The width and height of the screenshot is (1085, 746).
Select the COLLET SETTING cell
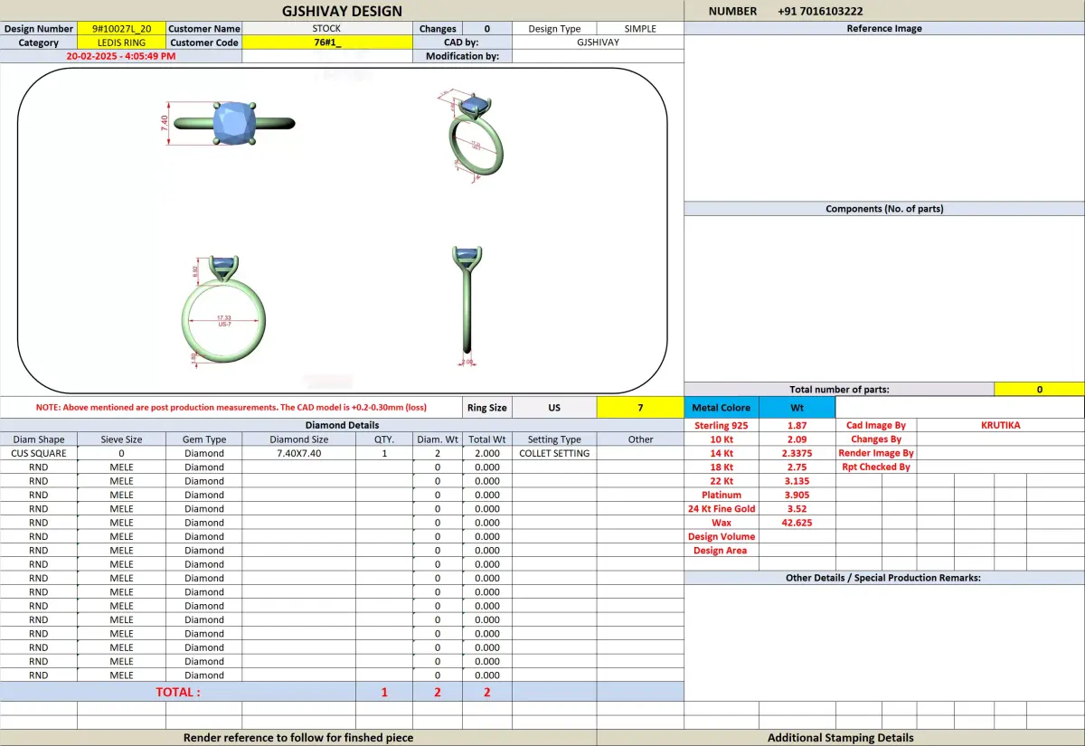[554, 453]
